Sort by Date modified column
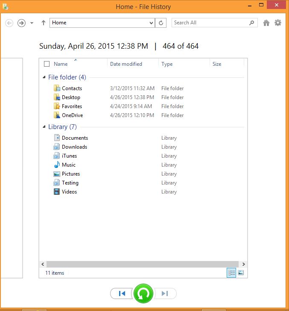Viewport: 289px width, 311px height. click(x=126, y=64)
